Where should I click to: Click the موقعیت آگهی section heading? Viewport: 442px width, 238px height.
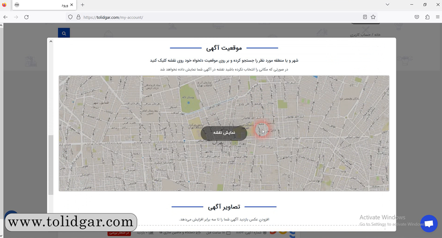tap(224, 48)
